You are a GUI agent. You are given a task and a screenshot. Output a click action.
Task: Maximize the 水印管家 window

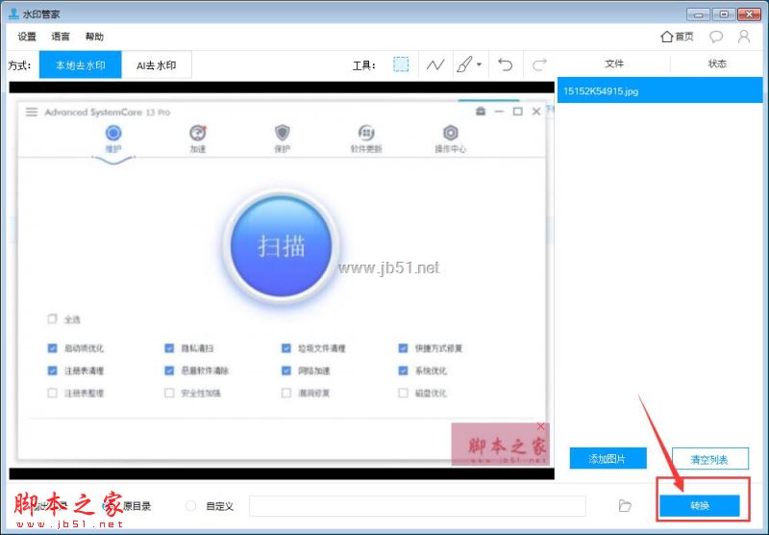724,14
